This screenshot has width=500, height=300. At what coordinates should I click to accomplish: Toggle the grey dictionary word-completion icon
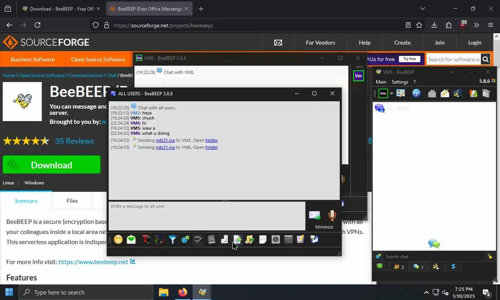(x=211, y=239)
